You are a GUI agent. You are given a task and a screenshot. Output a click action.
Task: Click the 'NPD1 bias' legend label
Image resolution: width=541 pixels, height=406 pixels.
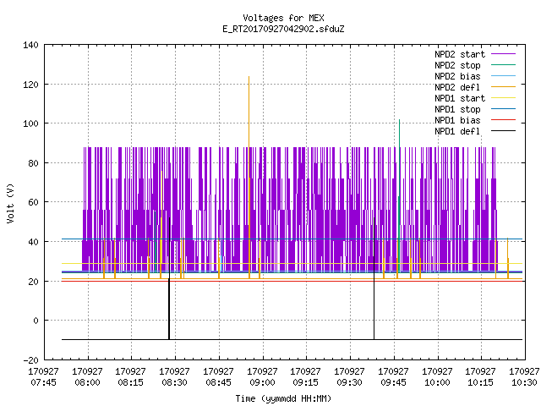tap(457, 120)
